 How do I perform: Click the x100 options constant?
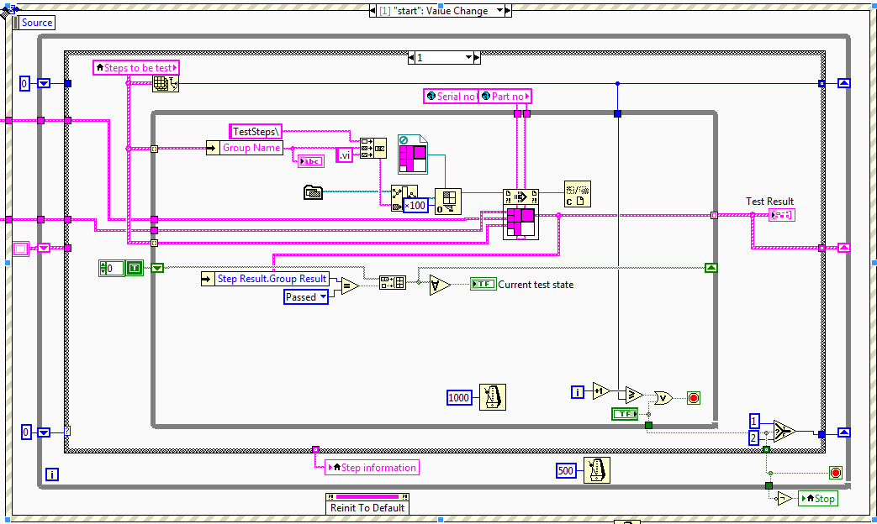415,206
